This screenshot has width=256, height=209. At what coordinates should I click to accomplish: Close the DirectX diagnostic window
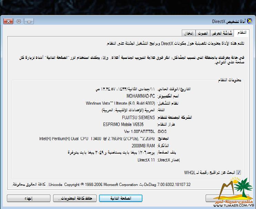coord(9,21)
